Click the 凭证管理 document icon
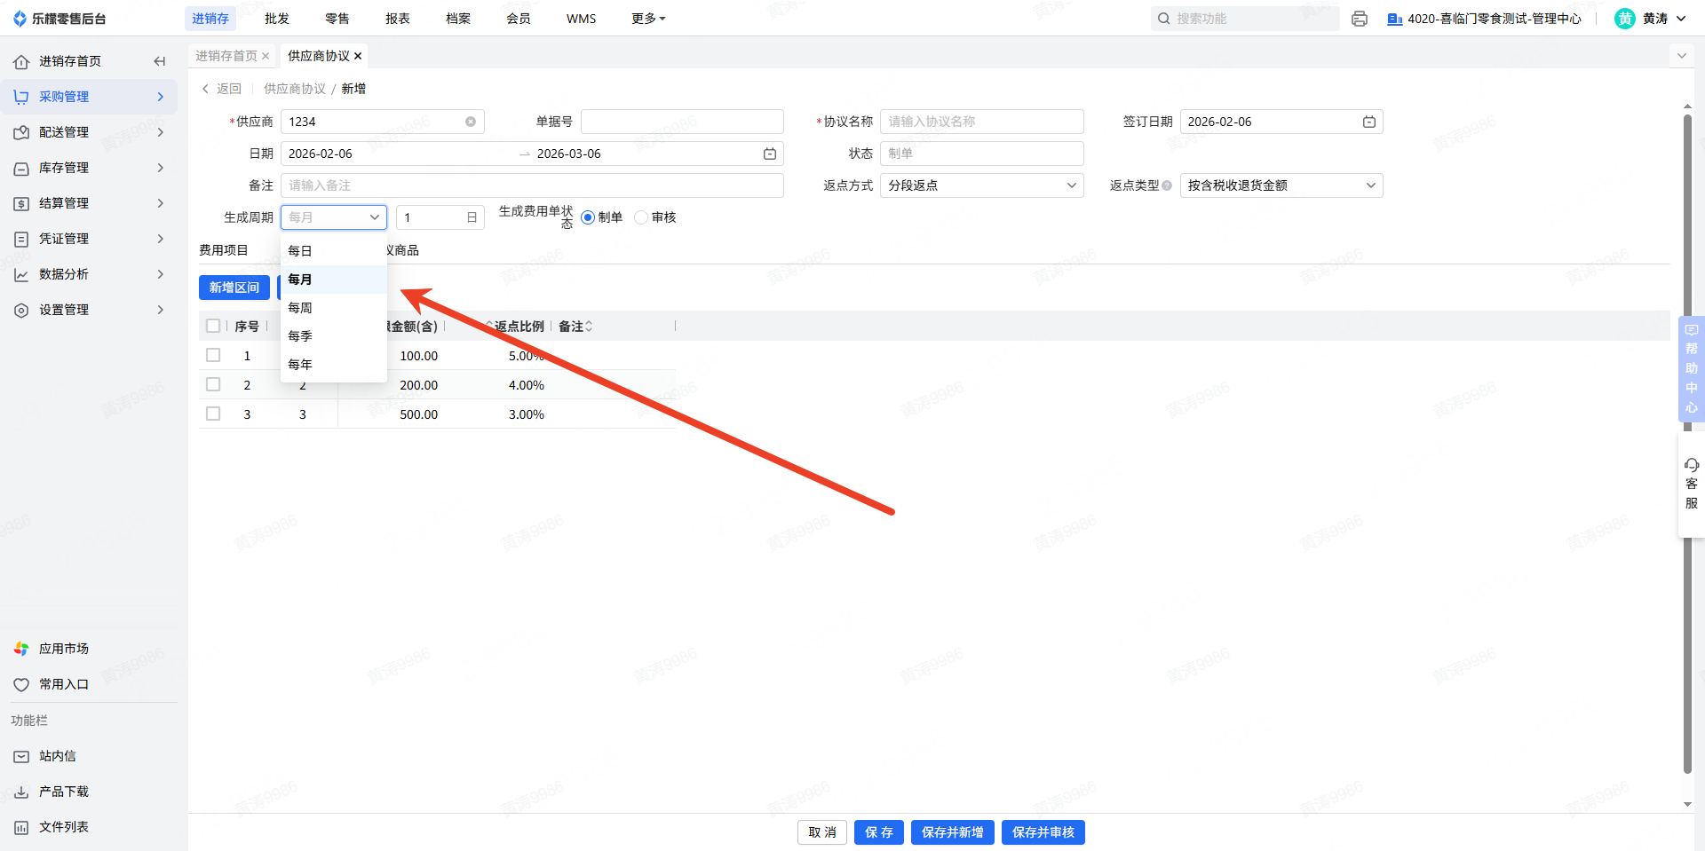 [21, 239]
